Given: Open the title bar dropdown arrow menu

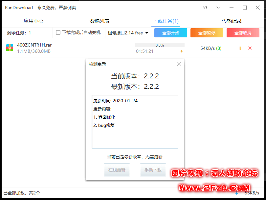Looking at the screenshot, I should point(218,8).
